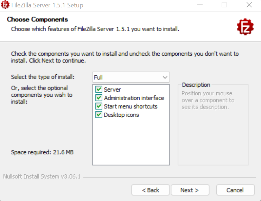Click the empty area of components list box

(x=131, y=141)
